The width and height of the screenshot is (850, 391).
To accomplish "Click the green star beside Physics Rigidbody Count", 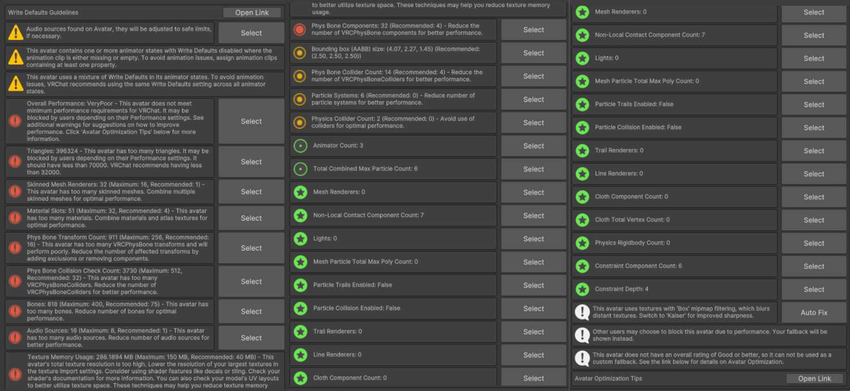I will click(x=582, y=243).
